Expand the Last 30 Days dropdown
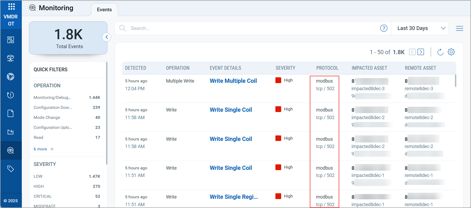The image size is (471, 208). 420,28
